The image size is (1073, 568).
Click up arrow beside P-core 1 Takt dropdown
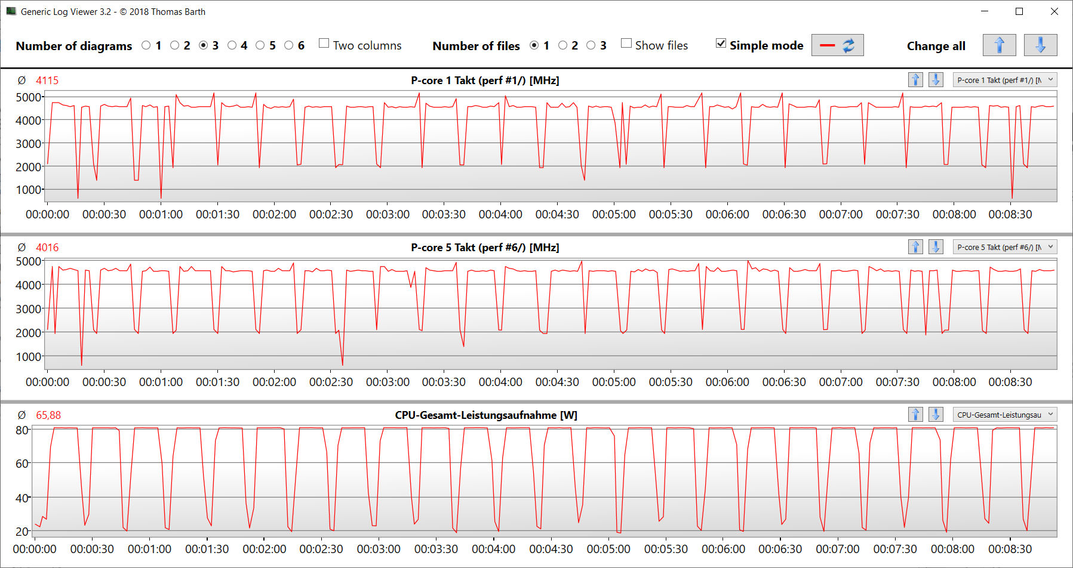pos(915,80)
